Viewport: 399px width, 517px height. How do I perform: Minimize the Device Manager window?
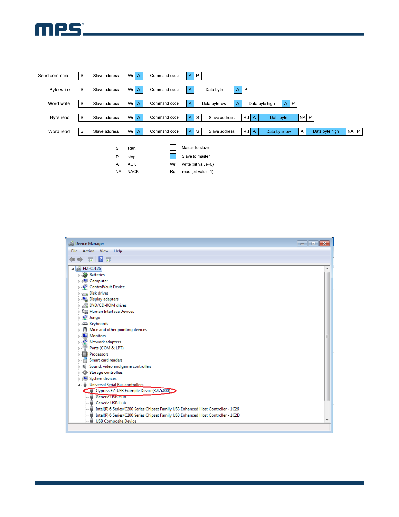point(302,243)
